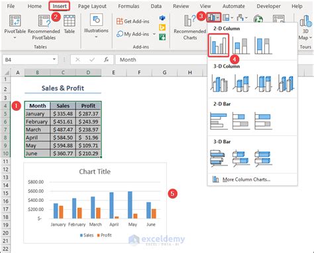
Task: Select plain 3-D Column chart
Action: (286, 83)
